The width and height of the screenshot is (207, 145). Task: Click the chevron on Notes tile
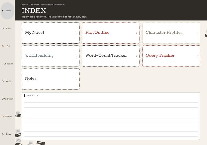76,79
